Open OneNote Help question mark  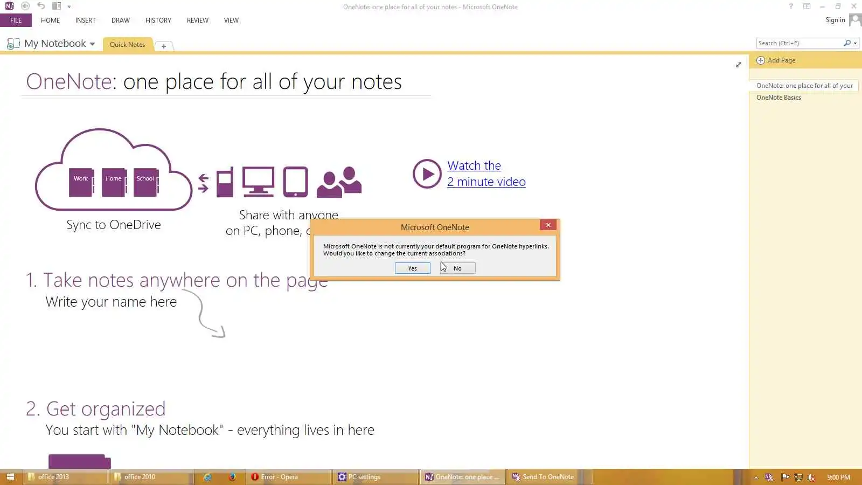[x=791, y=6]
